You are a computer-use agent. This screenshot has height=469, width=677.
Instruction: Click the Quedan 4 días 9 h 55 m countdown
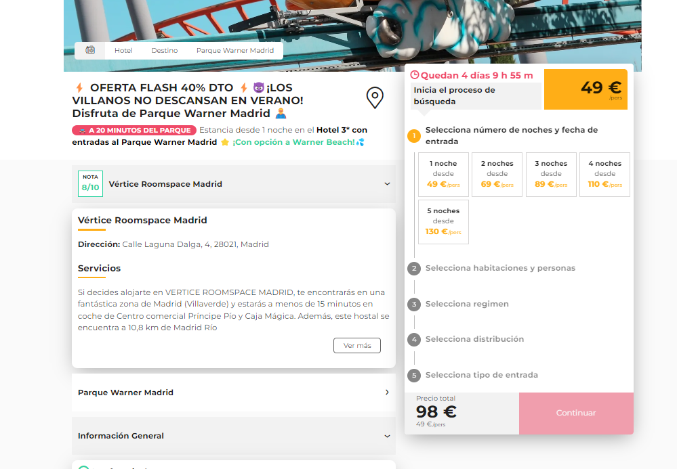click(476, 75)
